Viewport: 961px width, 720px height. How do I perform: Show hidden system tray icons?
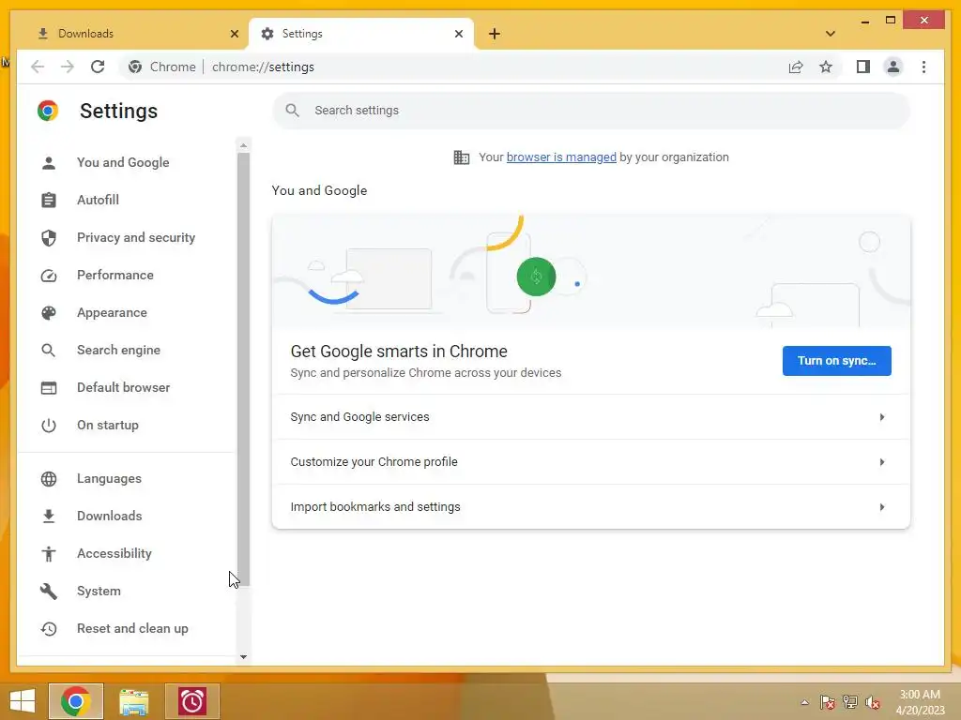click(804, 702)
